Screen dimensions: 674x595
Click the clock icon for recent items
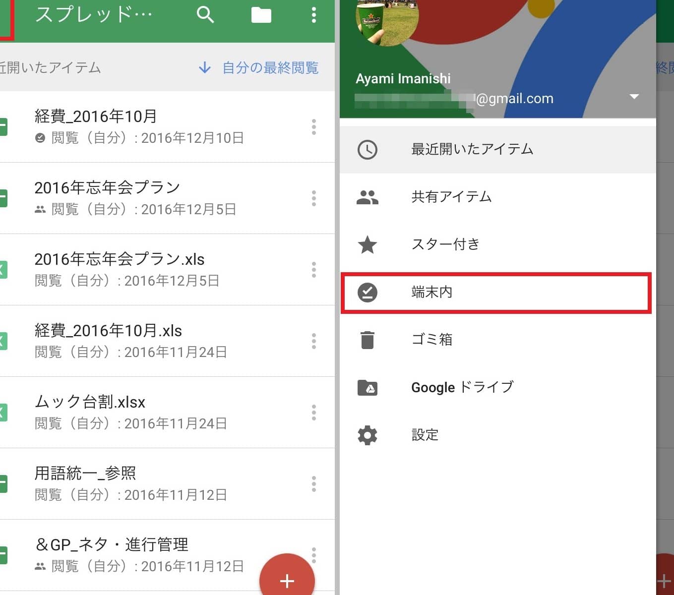coord(367,150)
